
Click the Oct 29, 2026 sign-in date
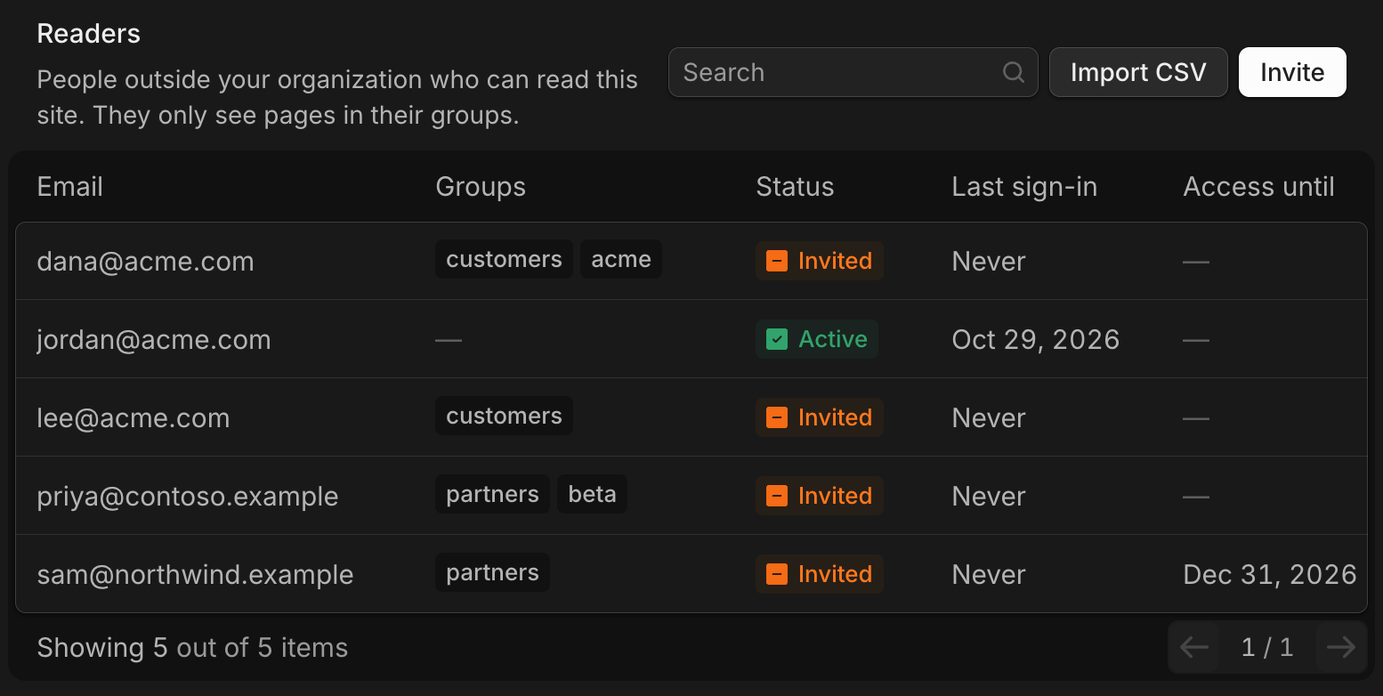1036,340
